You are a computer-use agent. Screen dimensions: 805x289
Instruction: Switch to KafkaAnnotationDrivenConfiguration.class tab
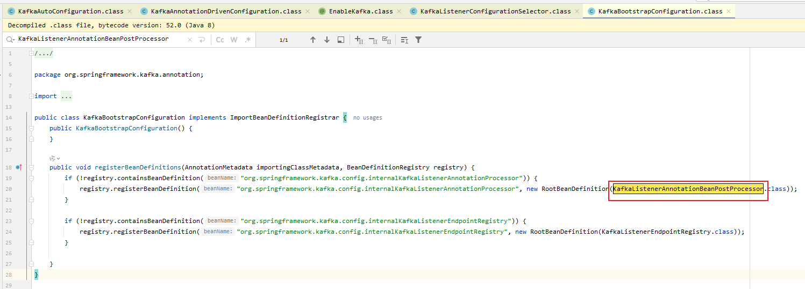(x=226, y=11)
